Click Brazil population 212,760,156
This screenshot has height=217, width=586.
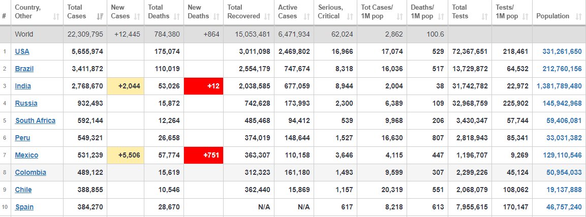pyautogui.click(x=561, y=69)
